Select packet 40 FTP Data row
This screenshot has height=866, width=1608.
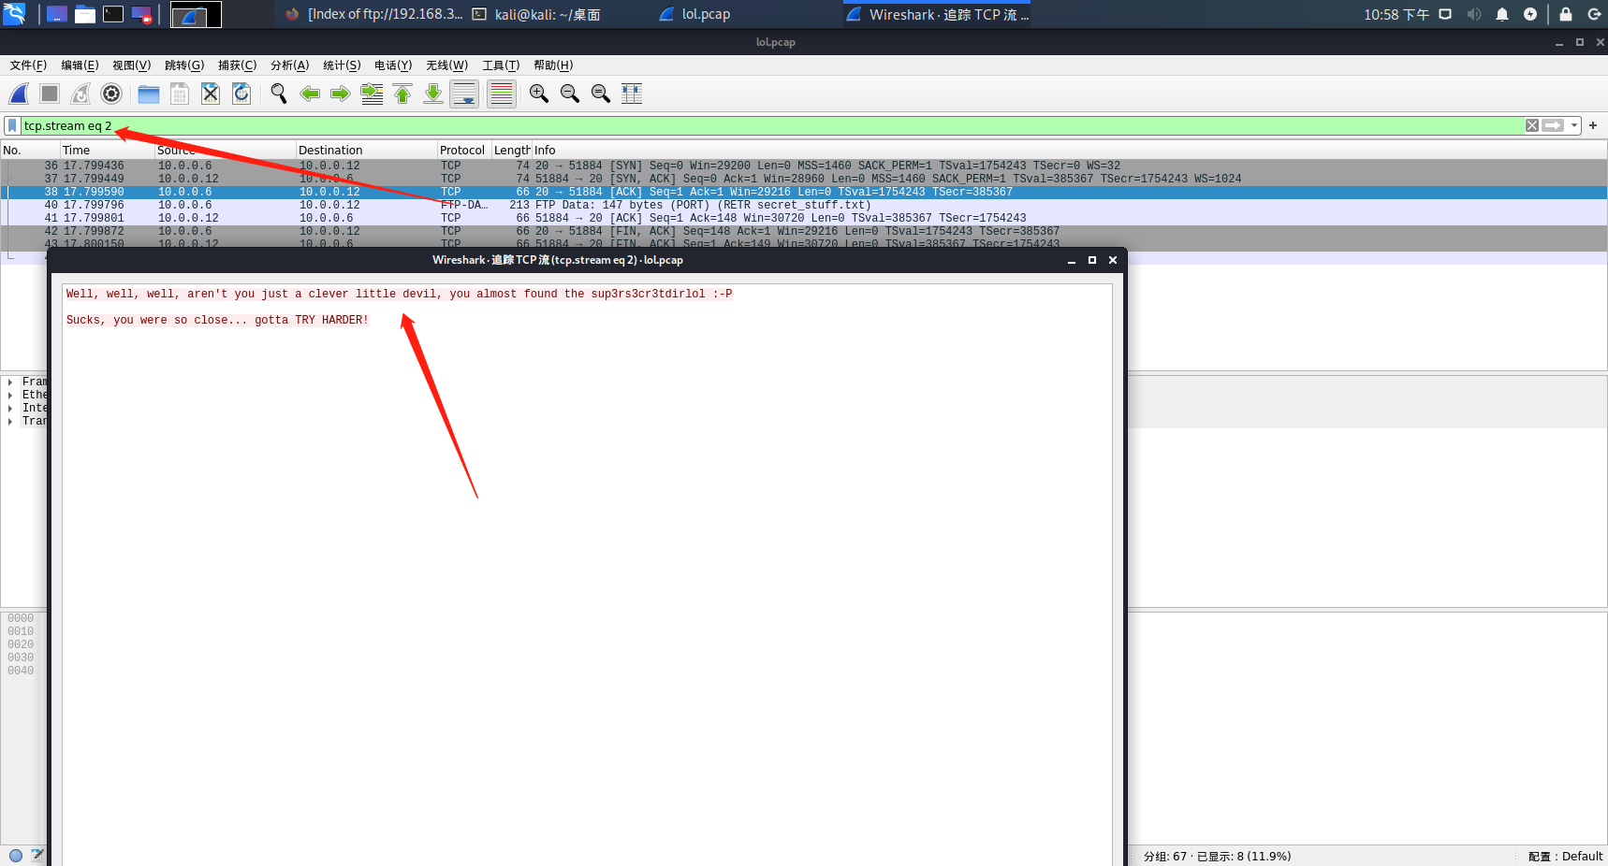pyautogui.click(x=804, y=205)
